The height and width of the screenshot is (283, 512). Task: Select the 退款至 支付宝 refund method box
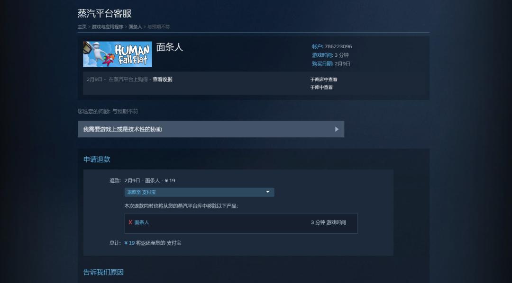pyautogui.click(x=199, y=192)
